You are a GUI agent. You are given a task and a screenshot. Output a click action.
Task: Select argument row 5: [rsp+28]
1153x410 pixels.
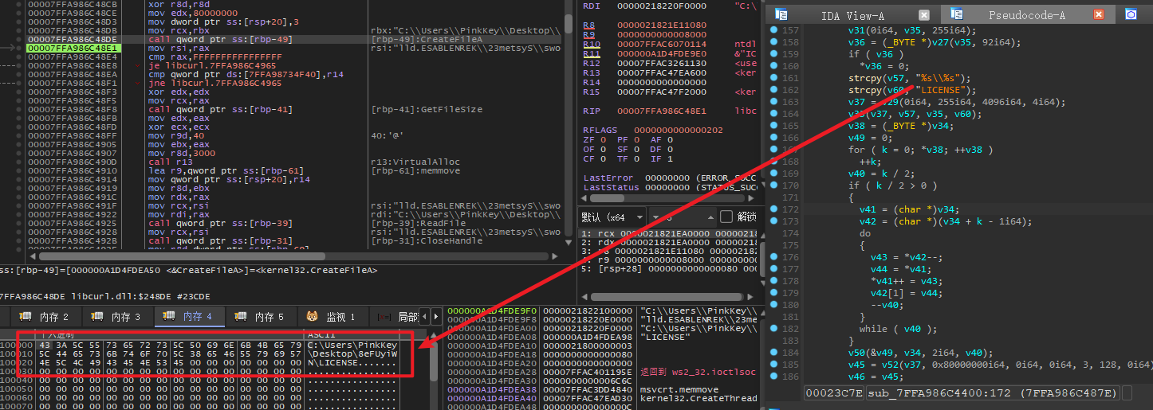666,268
